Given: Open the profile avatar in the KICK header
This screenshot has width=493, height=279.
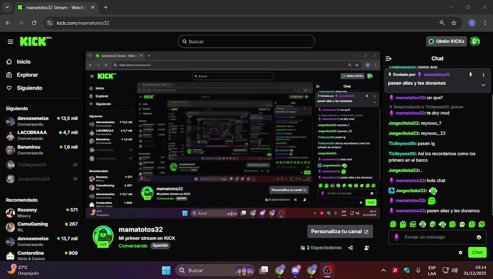Looking at the screenshot, I should 475,41.
